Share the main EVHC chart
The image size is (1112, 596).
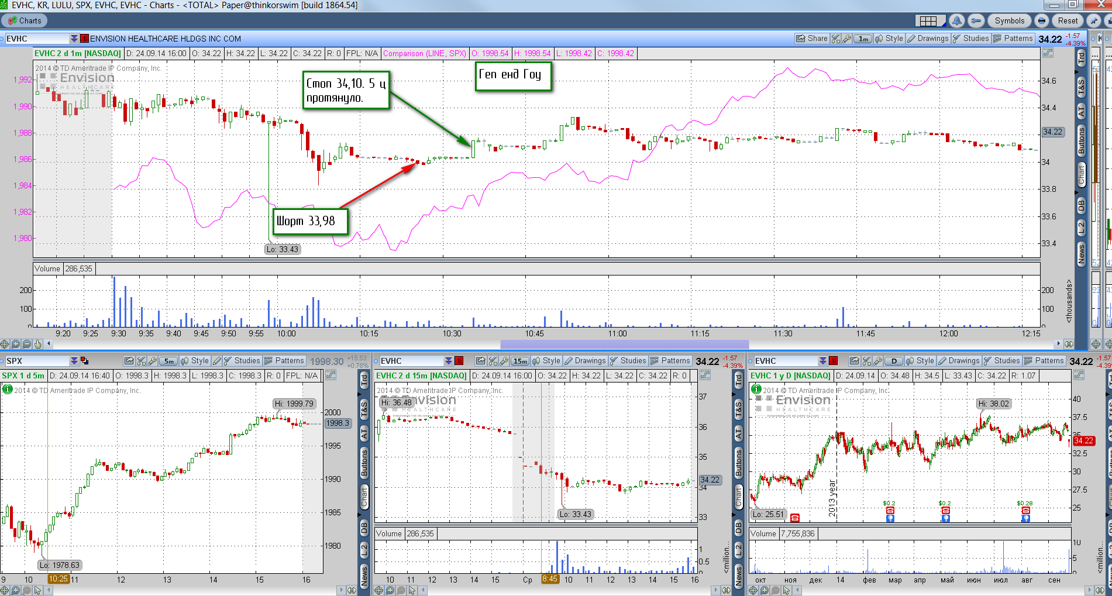pos(811,39)
